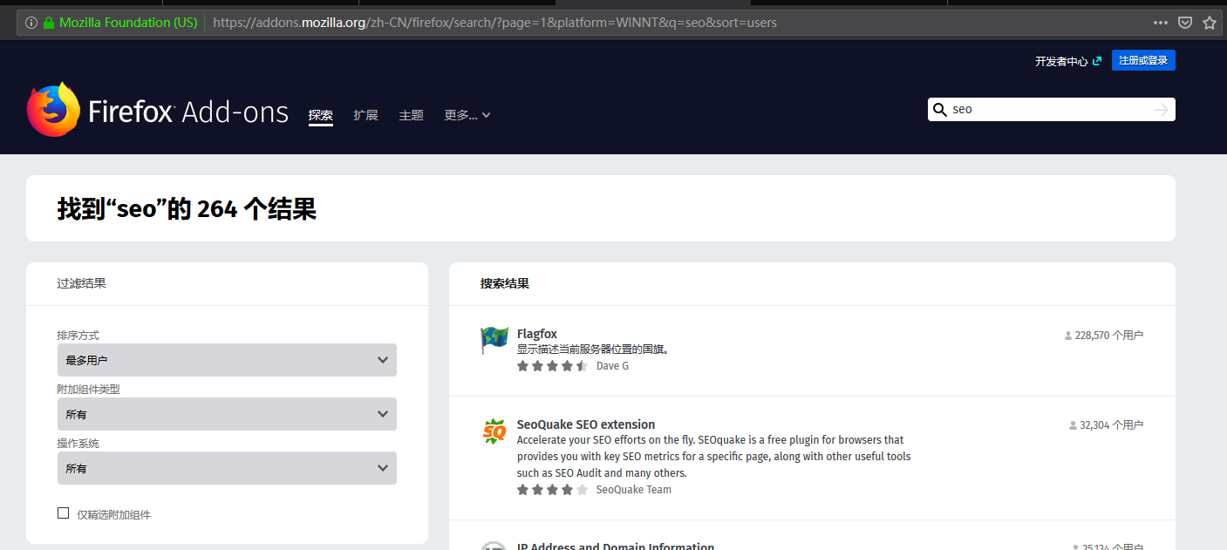The height and width of the screenshot is (550, 1227).
Task: Click the SeoQuake star rating
Action: tap(552, 490)
